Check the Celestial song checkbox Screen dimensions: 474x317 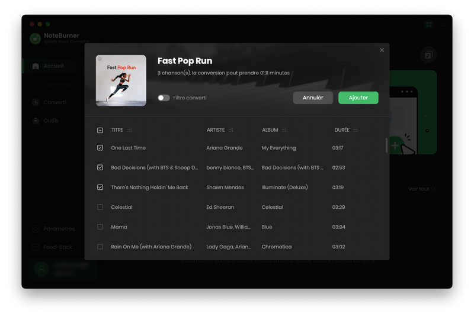100,207
